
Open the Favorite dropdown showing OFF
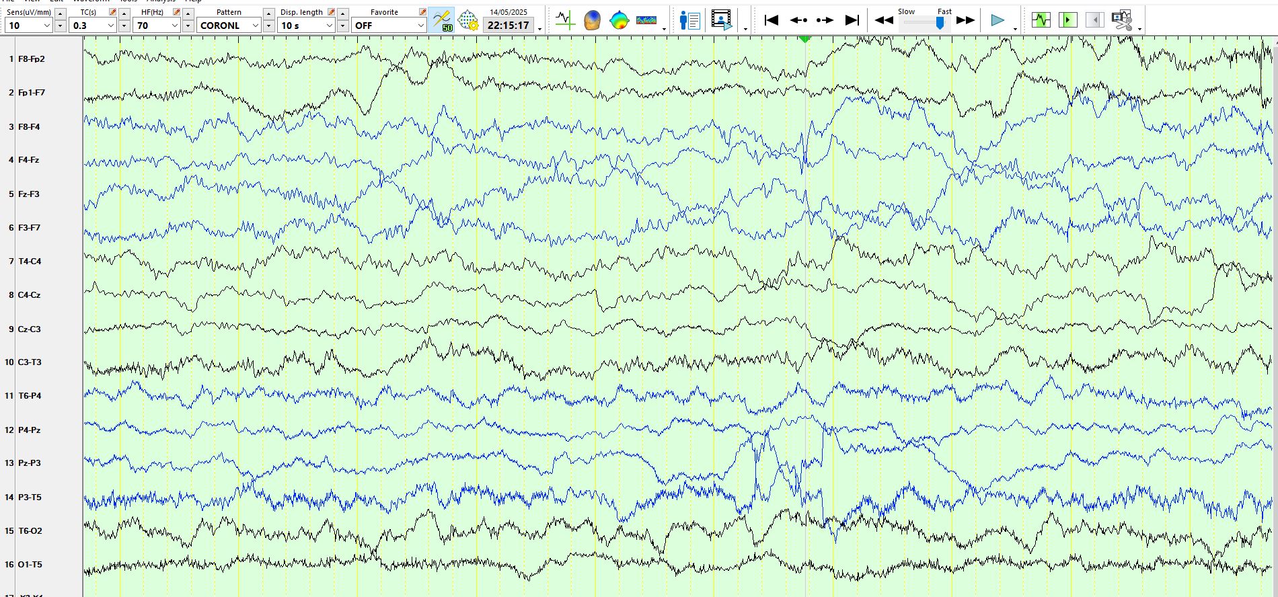[389, 26]
